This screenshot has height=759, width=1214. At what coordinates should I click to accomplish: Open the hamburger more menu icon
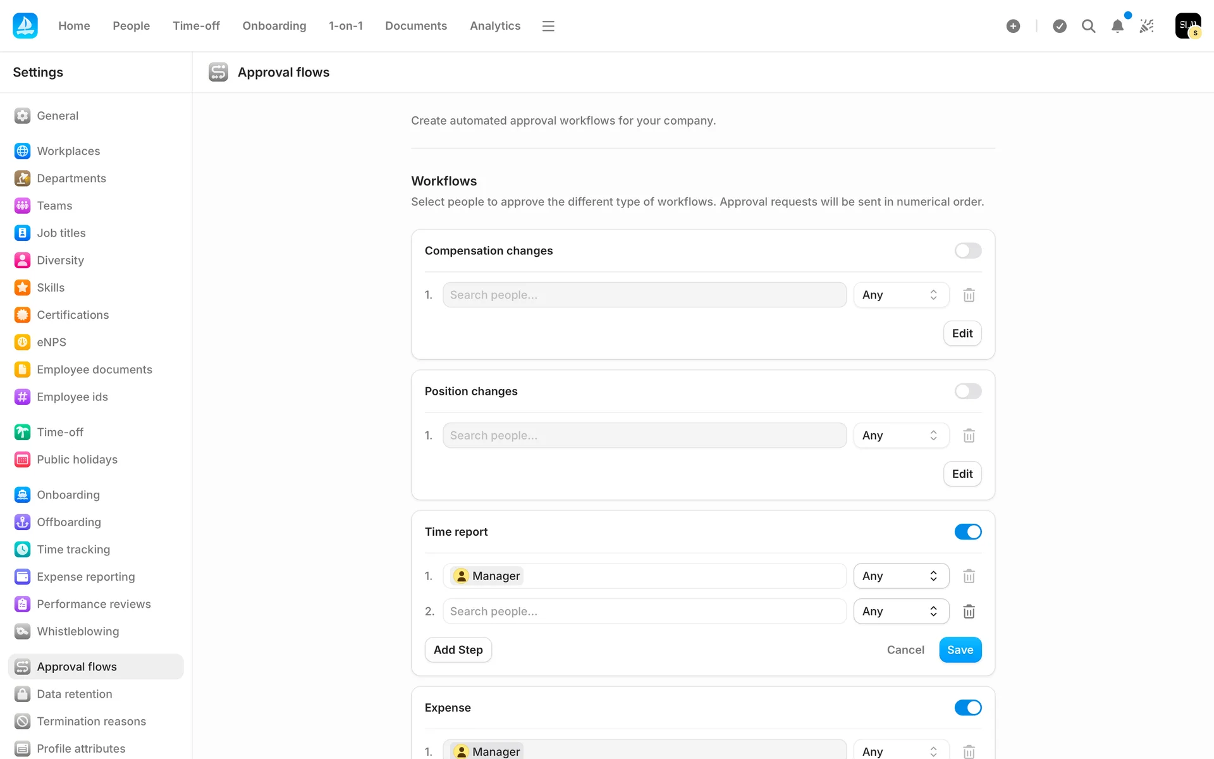coord(548,26)
